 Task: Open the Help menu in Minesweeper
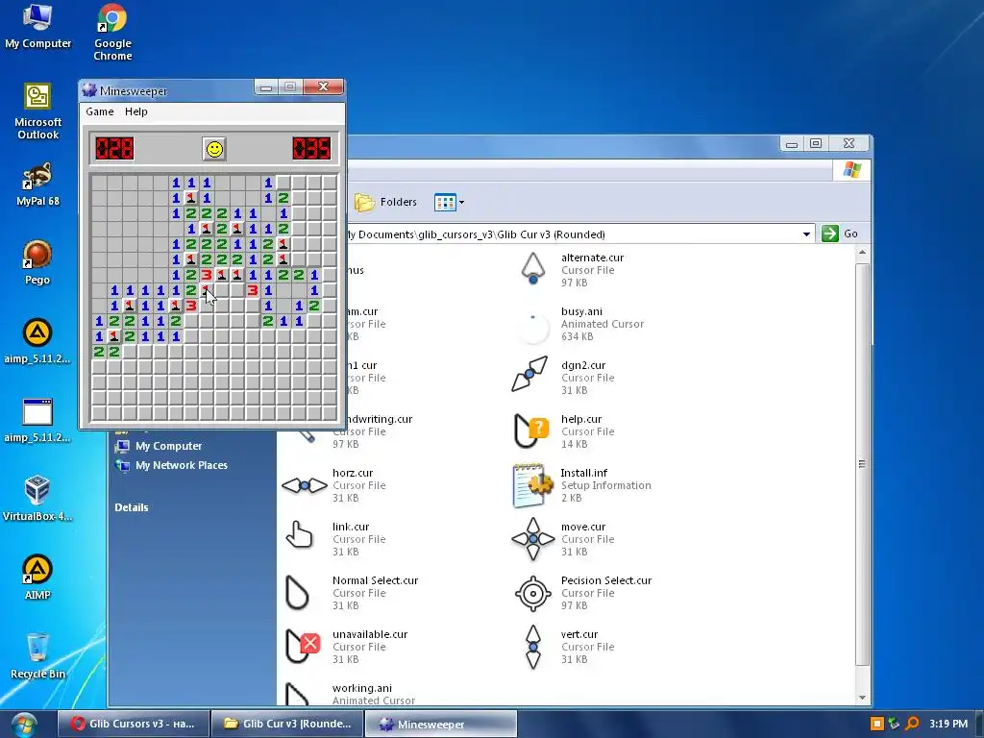[x=136, y=111]
